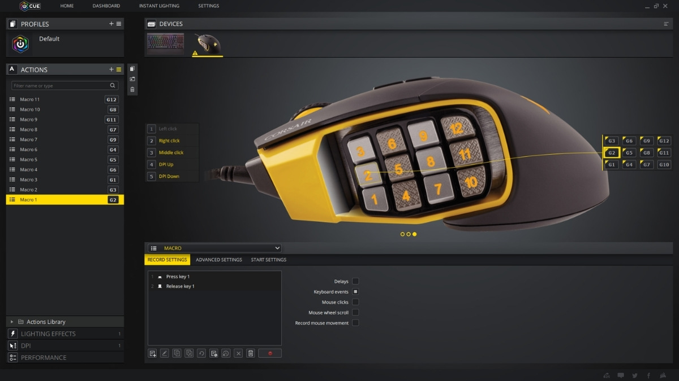679x381 pixels.
Task: Click the Default profile RGB icon
Action: [20, 44]
